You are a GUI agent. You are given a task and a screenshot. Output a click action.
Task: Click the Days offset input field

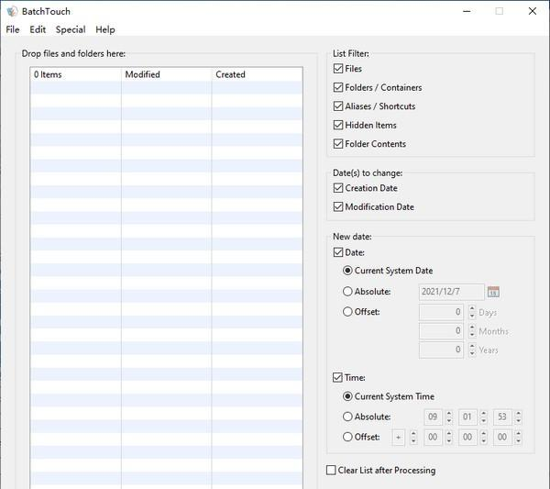click(441, 312)
